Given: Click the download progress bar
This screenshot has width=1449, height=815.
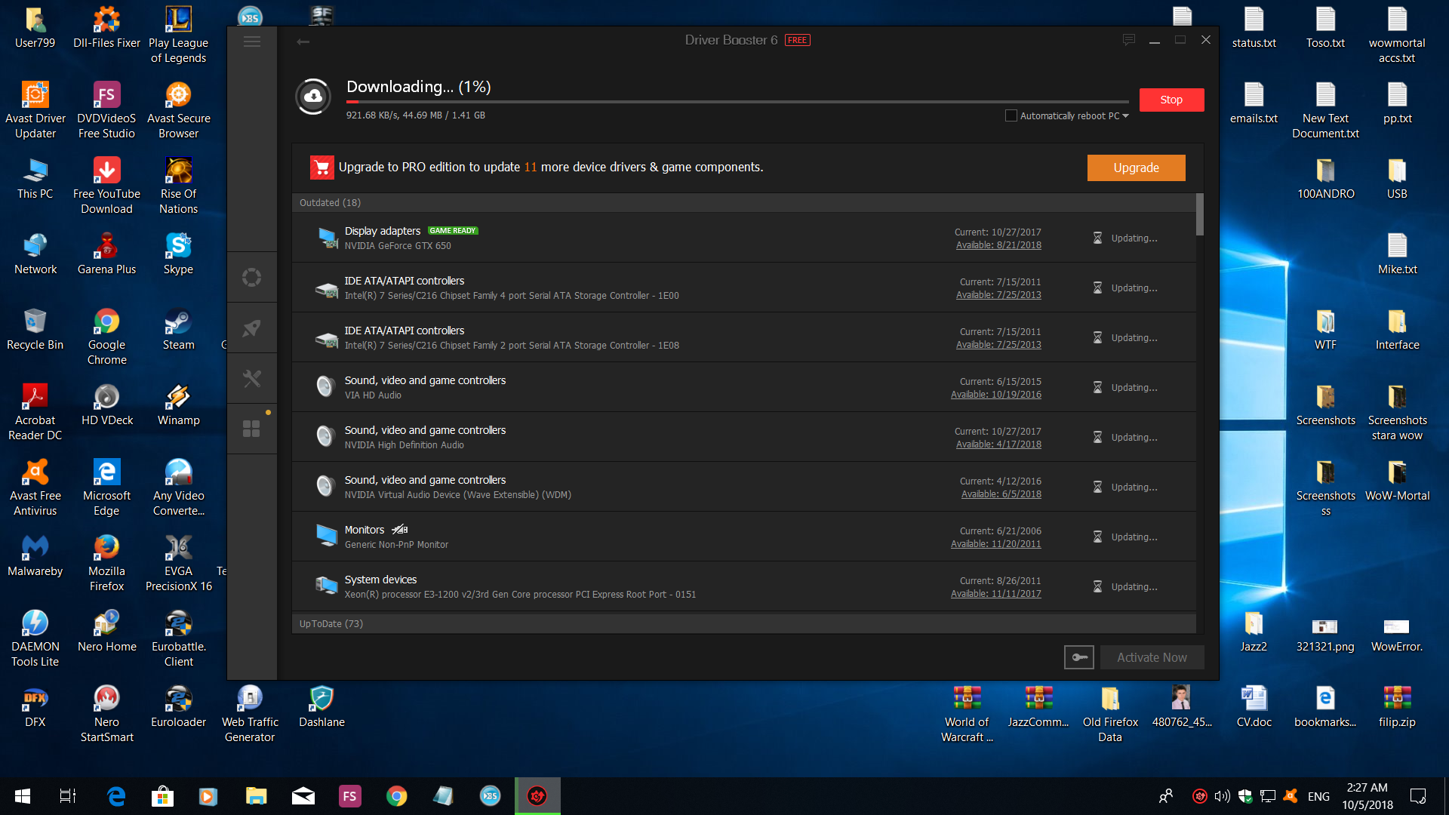Looking at the screenshot, I should [x=737, y=102].
